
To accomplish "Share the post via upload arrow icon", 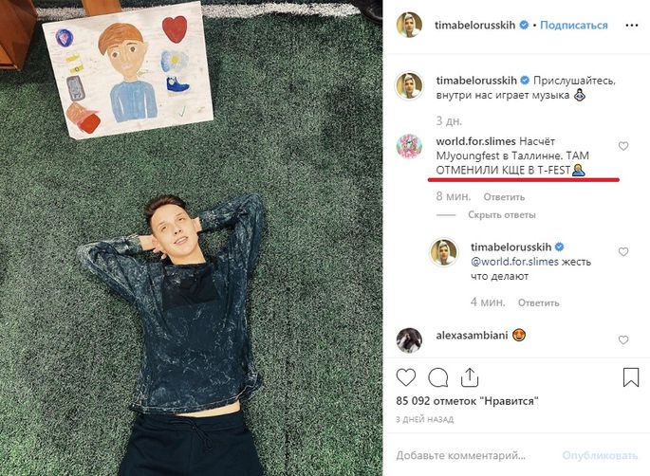I will (470, 377).
